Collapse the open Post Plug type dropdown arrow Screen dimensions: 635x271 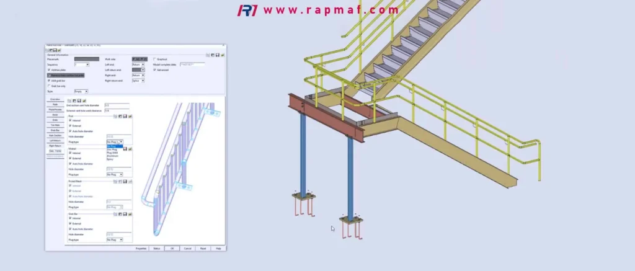(121, 142)
